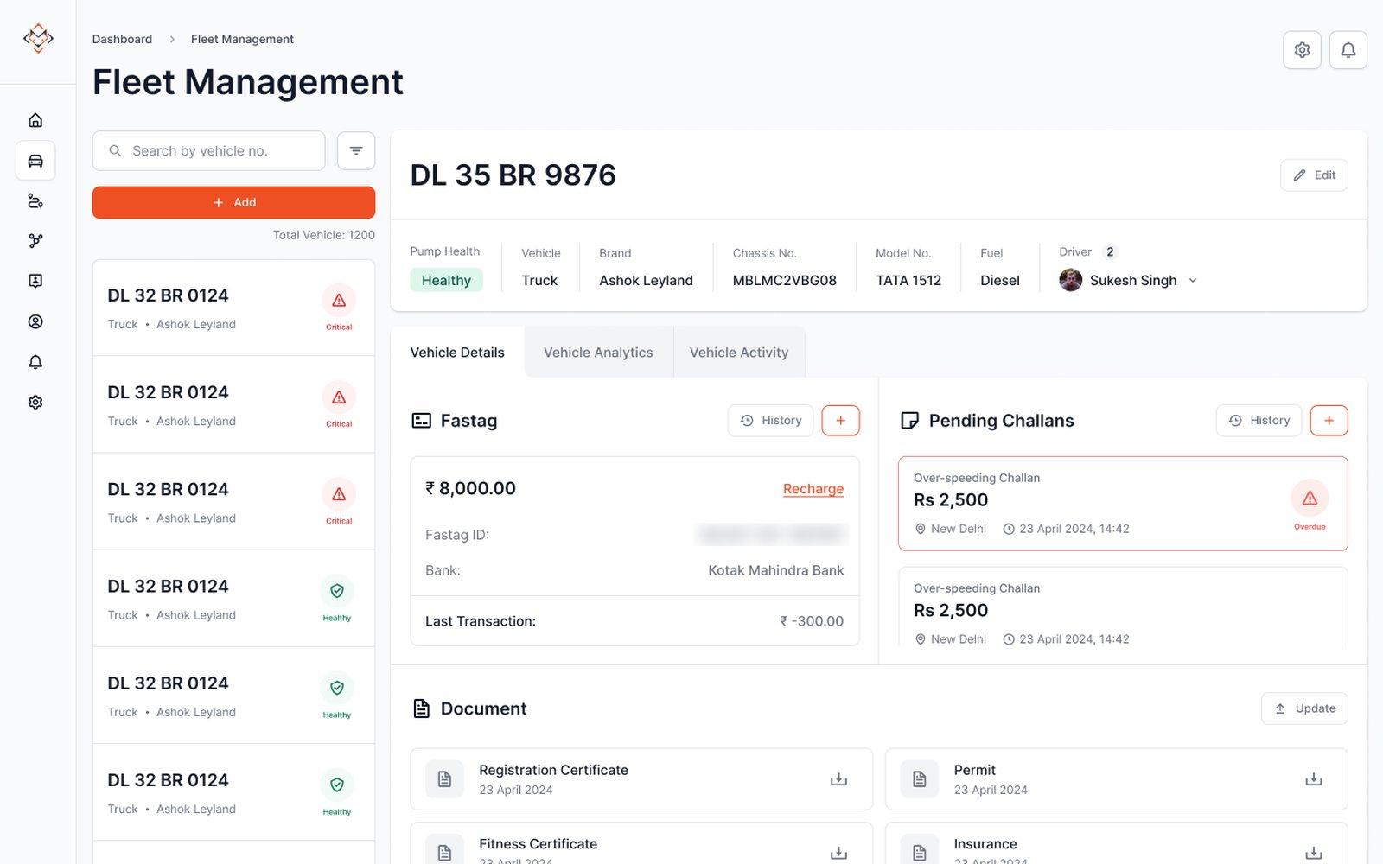Focus the Search by vehicle no. field

(x=209, y=151)
